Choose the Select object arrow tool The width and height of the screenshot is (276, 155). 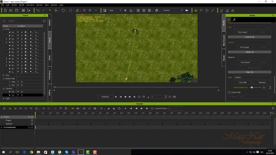[x=50, y=10]
